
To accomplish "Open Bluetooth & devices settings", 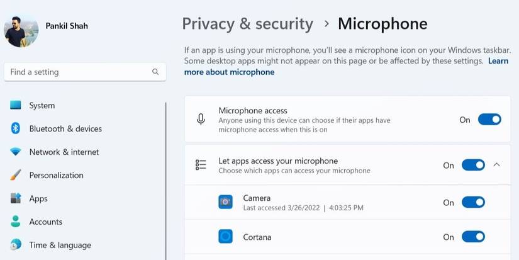I will click(x=65, y=128).
